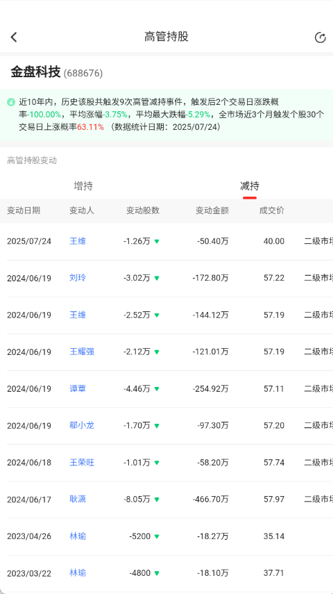Click the -100.00% probability value in the banner

[x=44, y=115]
